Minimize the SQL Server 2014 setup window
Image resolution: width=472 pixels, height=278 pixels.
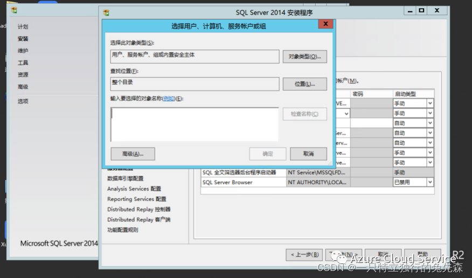coord(409,11)
